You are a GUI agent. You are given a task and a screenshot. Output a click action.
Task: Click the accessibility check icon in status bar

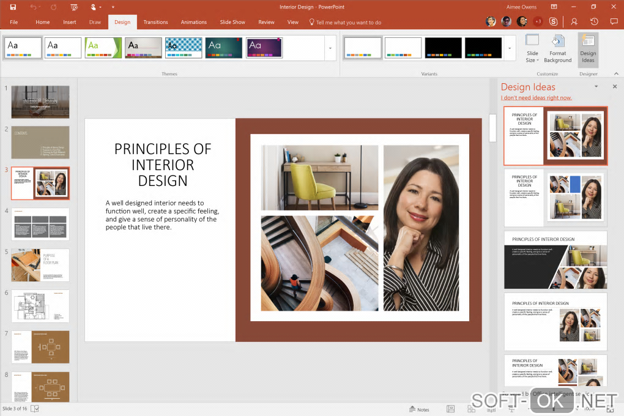coord(35,408)
